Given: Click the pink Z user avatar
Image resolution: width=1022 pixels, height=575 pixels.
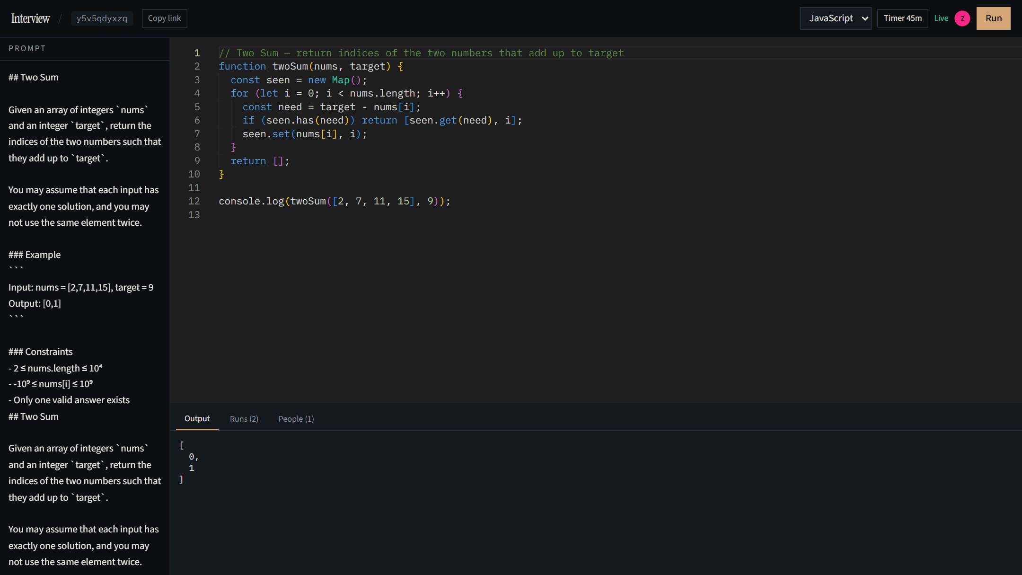Looking at the screenshot, I should click(962, 18).
